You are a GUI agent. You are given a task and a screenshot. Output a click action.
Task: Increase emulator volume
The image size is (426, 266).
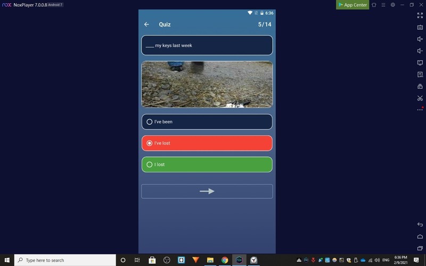coord(420,39)
